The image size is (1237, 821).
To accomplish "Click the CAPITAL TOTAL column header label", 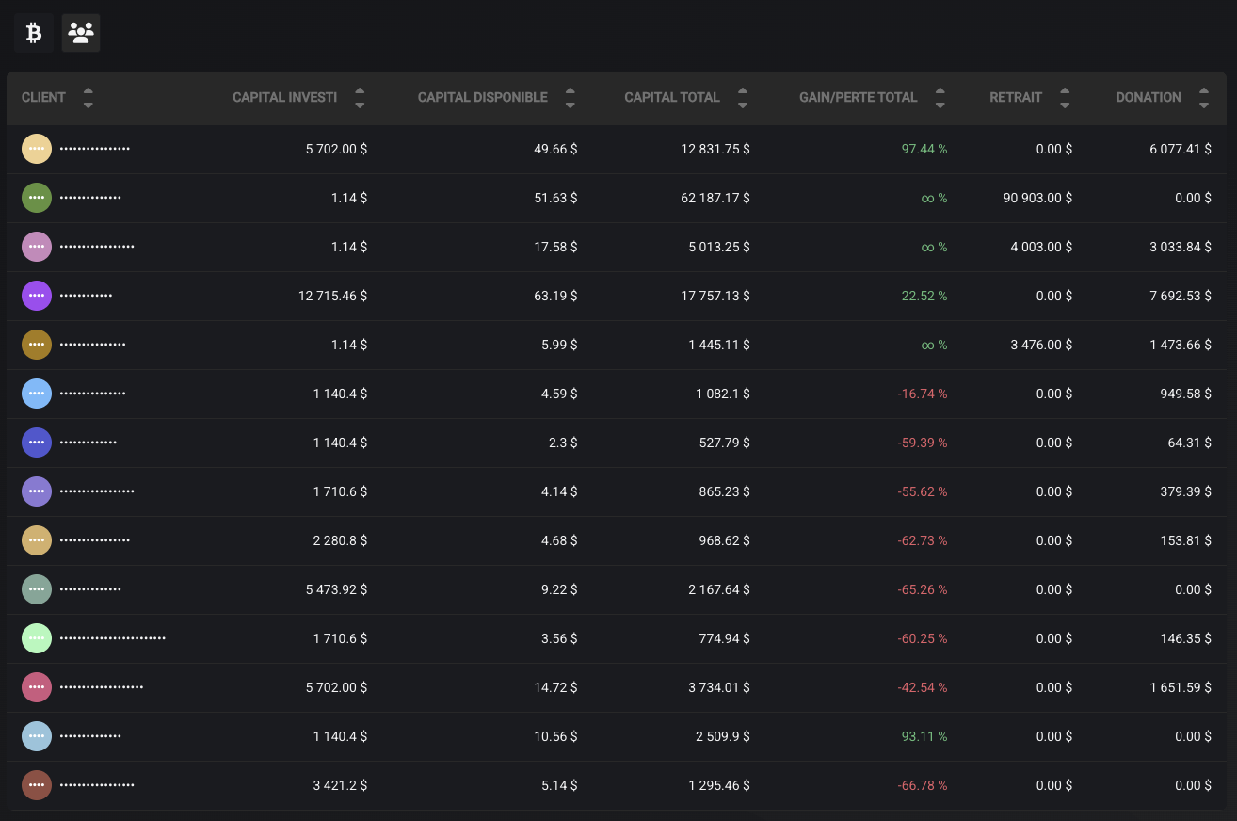I will point(671,98).
